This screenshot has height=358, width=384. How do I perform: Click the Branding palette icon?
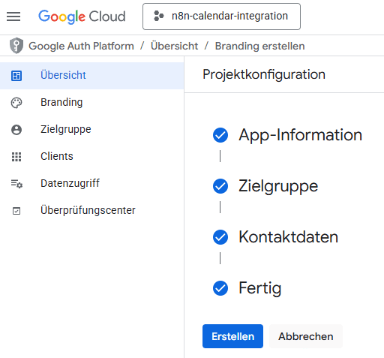16,103
